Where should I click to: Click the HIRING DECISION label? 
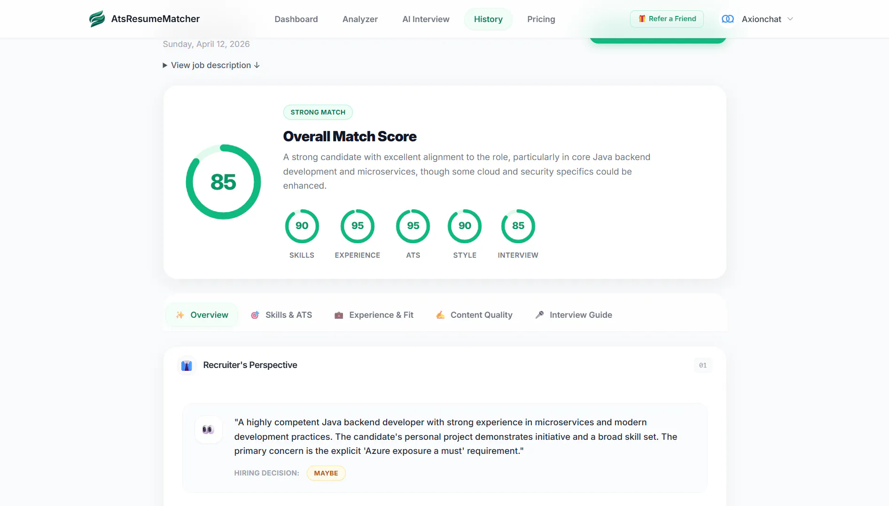click(x=266, y=473)
